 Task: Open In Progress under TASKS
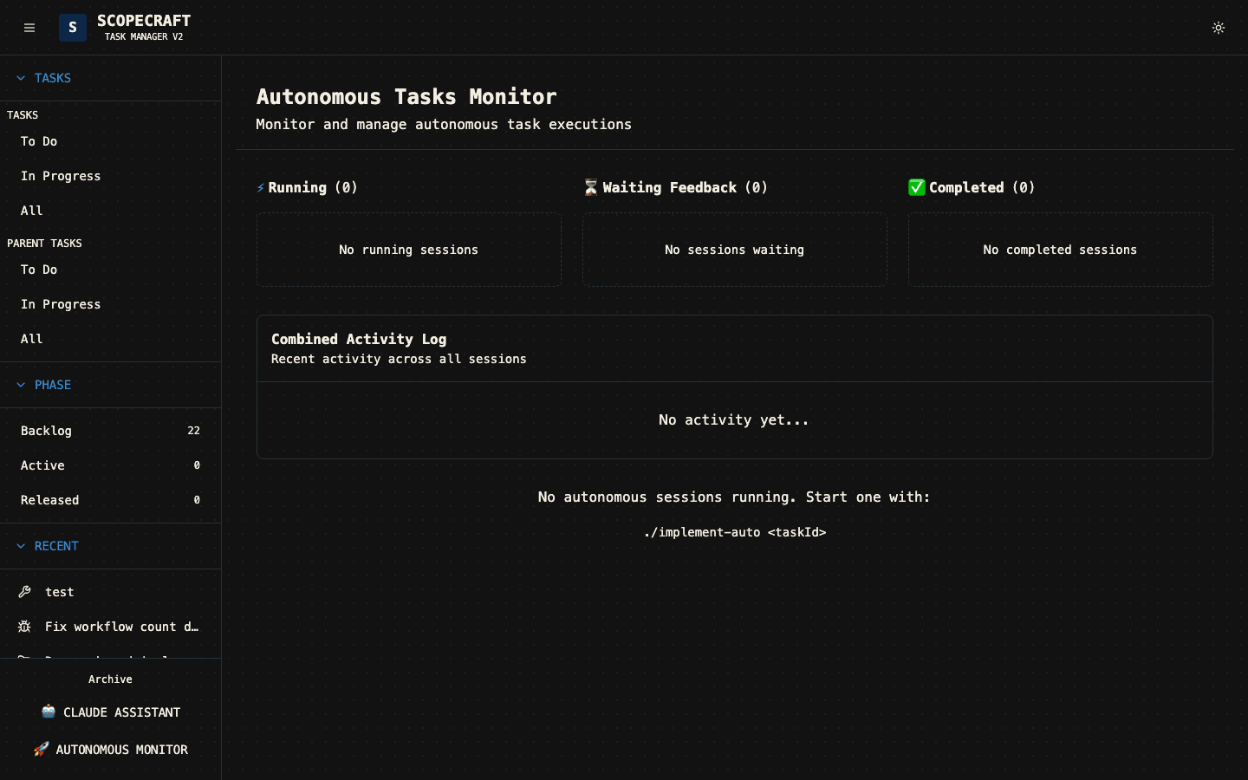[x=110, y=176]
